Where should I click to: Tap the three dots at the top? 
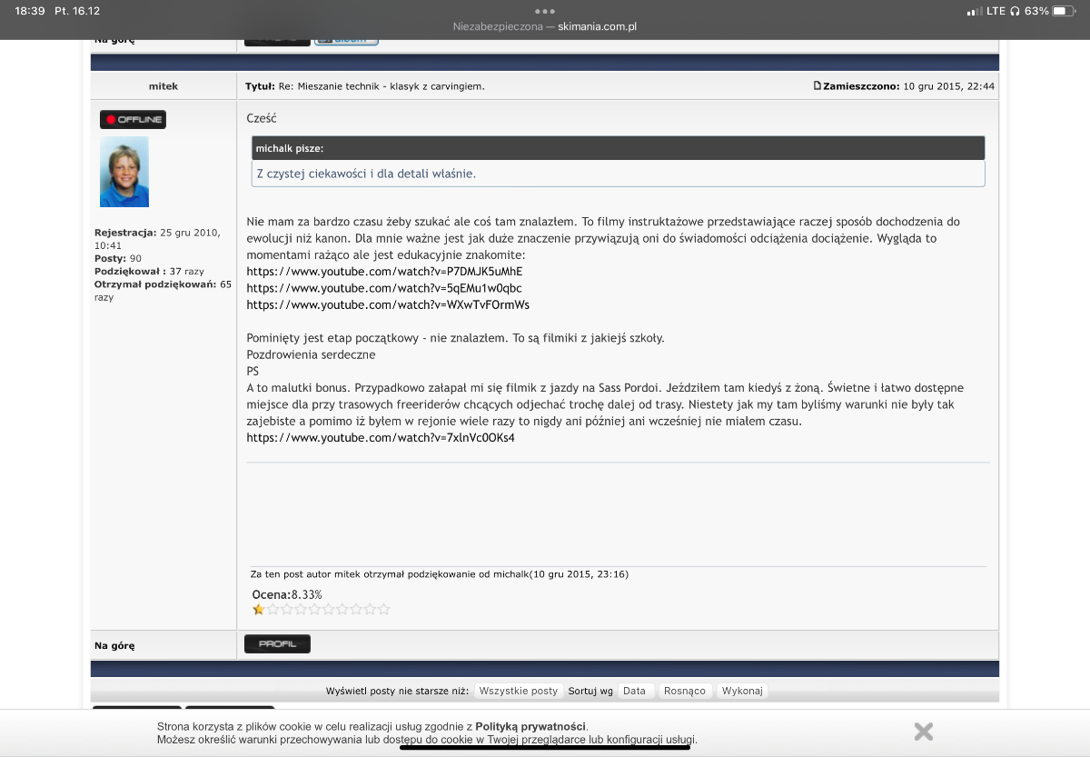[544, 11]
